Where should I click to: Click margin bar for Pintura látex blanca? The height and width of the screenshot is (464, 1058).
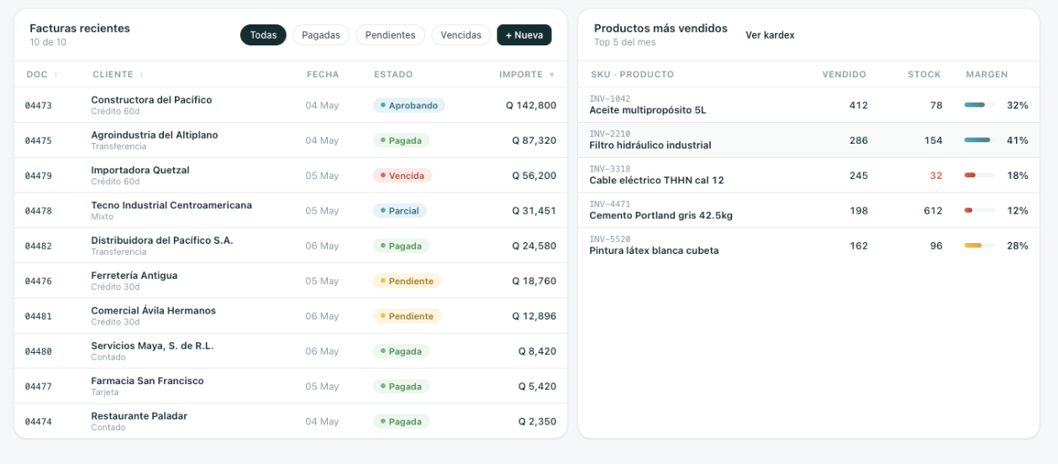click(x=980, y=245)
